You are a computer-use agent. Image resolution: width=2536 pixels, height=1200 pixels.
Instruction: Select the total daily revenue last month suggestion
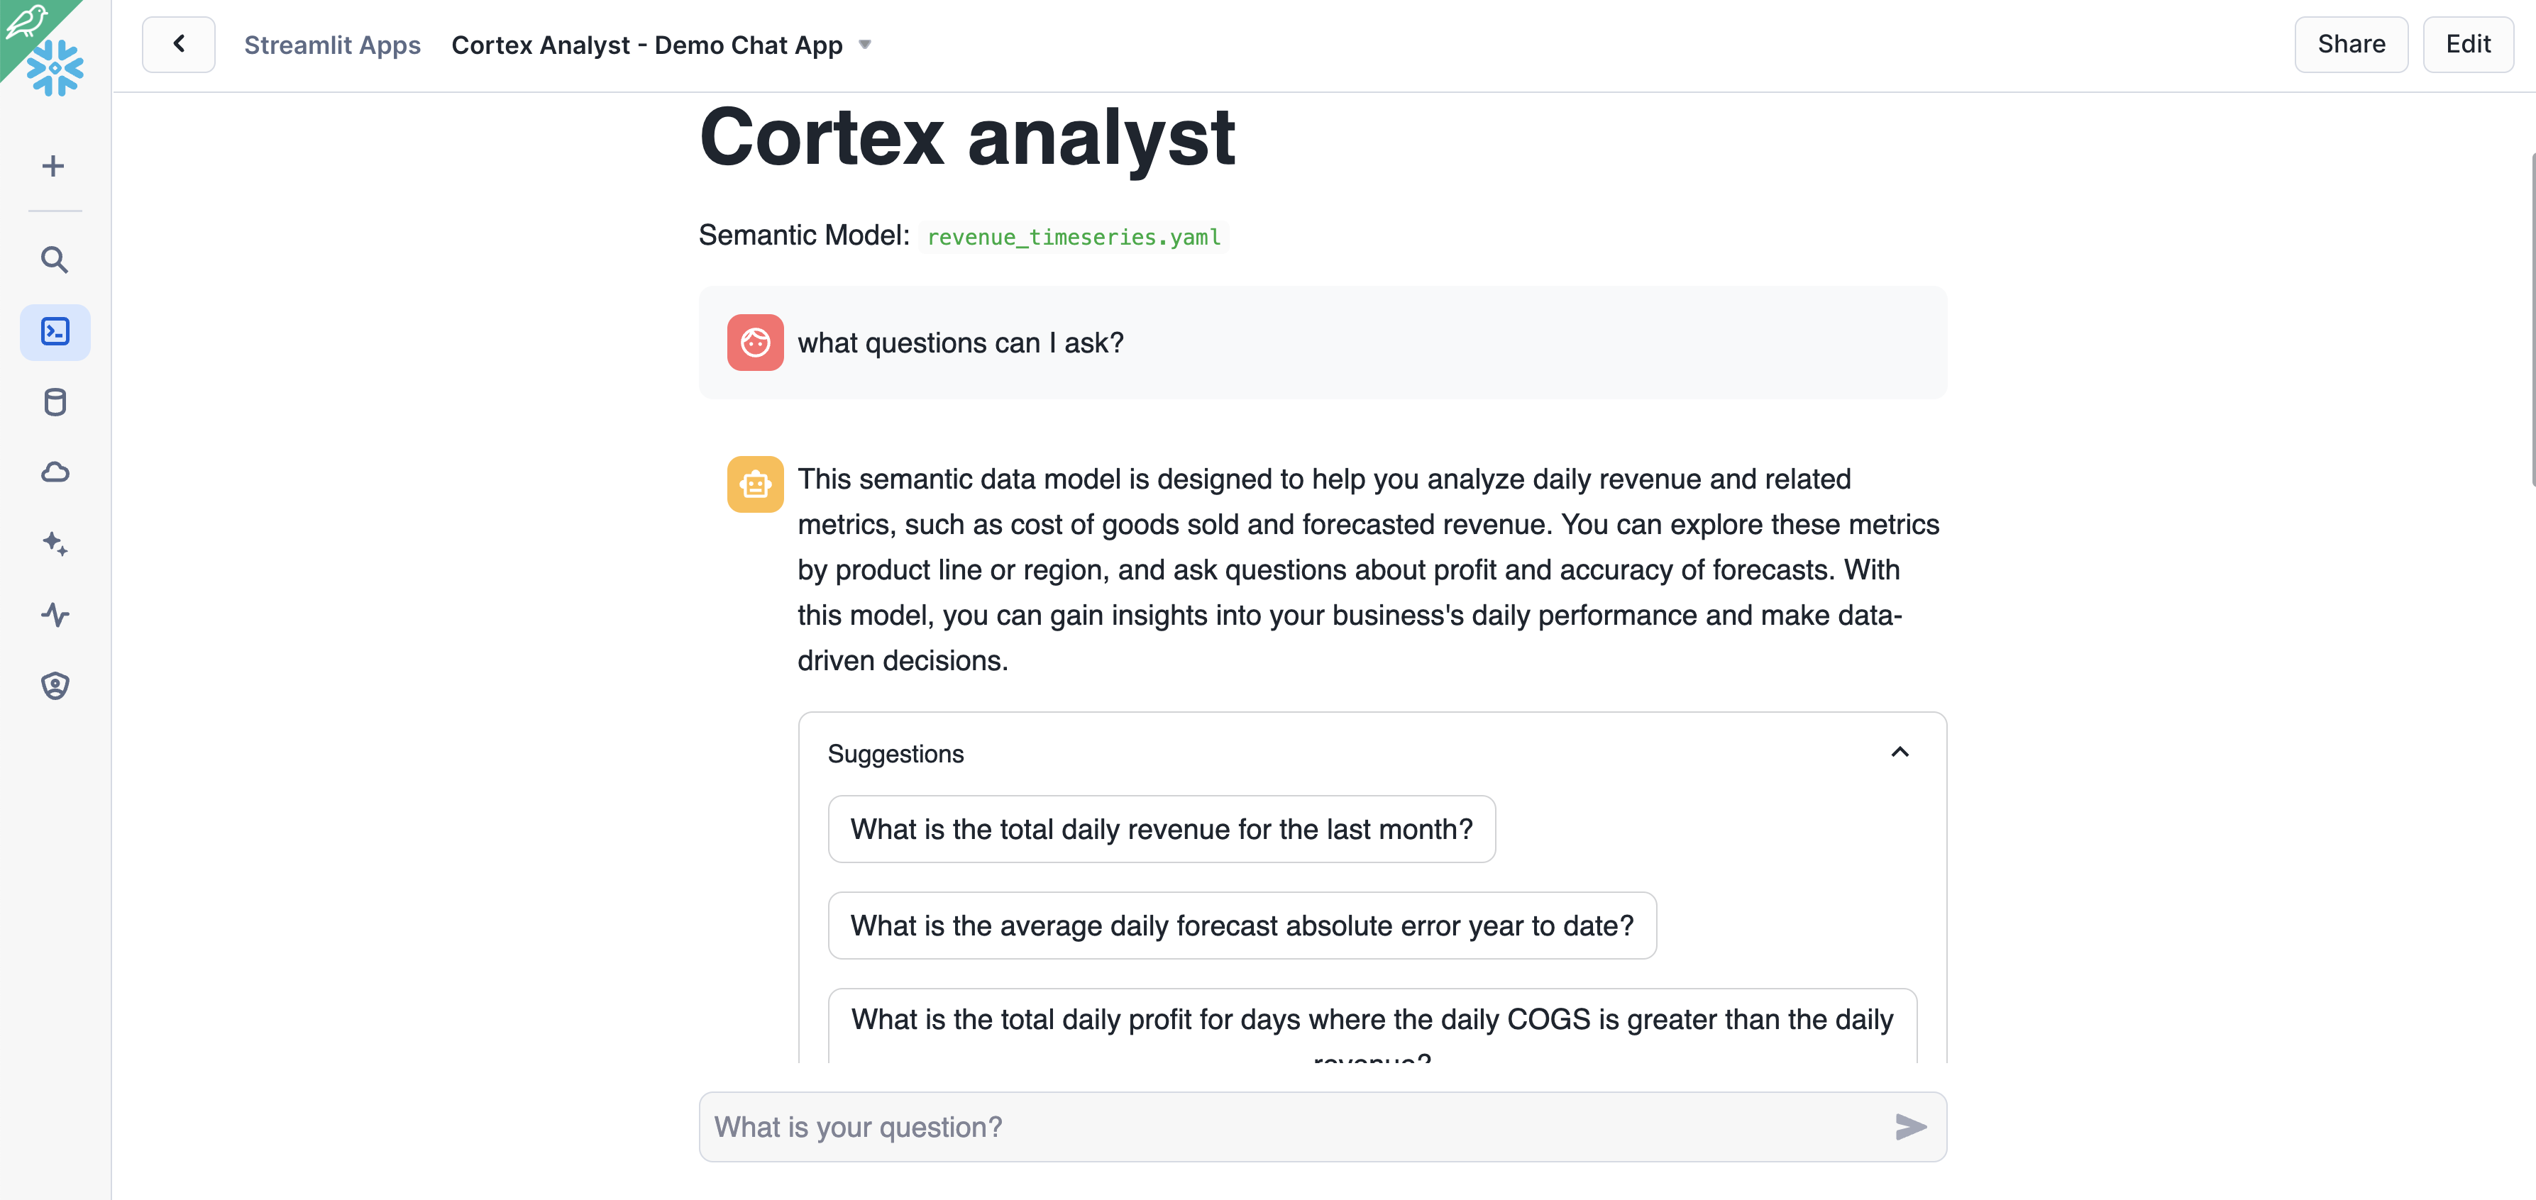coord(1161,829)
